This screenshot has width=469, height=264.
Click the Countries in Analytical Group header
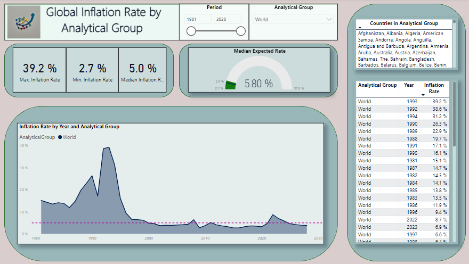pos(403,23)
